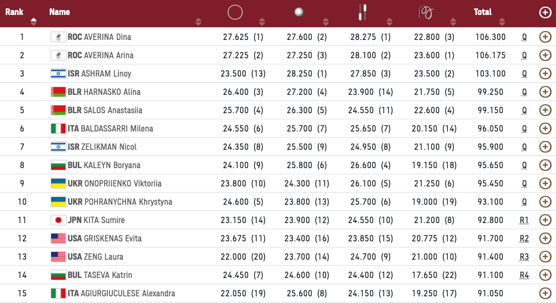Click the Q qualification mark for Harnasko
Image resolution: width=556 pixels, height=303 pixels.
[524, 92]
